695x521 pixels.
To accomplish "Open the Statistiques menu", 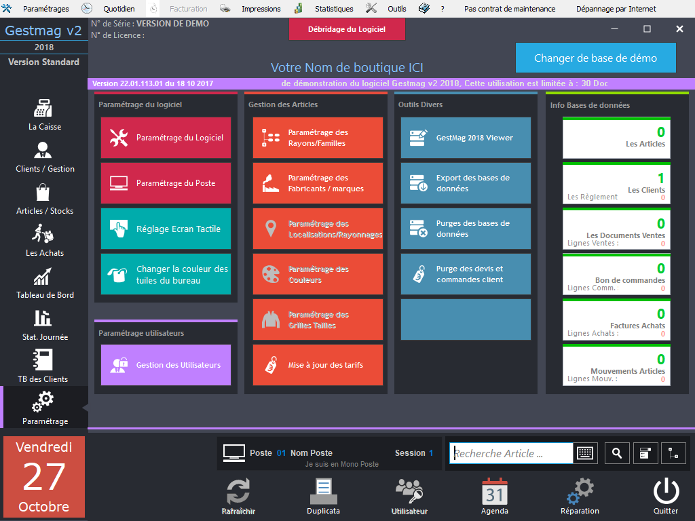I will pos(334,9).
